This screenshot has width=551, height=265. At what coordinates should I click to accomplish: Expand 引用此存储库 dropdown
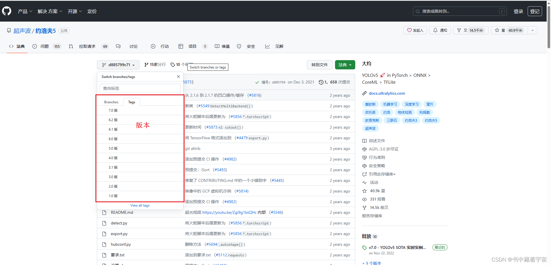pyautogui.click(x=382, y=174)
